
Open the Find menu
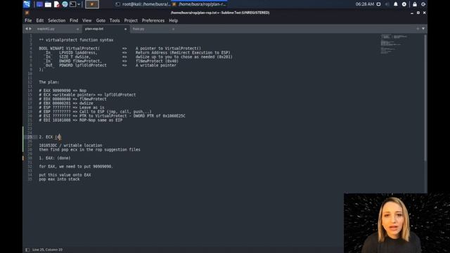(74, 20)
